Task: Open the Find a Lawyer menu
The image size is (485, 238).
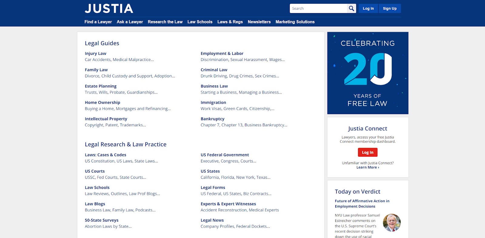Action: tap(98, 22)
